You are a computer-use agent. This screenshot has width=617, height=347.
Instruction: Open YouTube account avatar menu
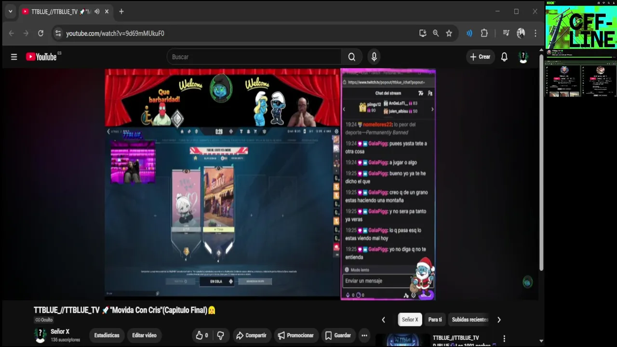(523, 57)
